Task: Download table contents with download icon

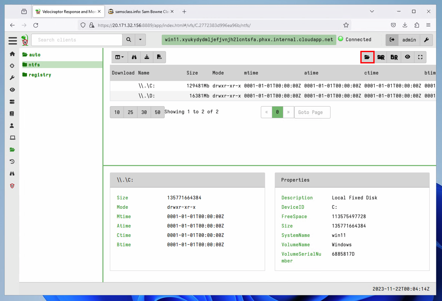Action: click(x=147, y=57)
